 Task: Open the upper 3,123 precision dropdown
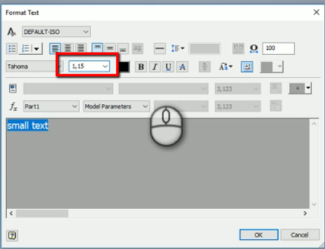pos(238,89)
